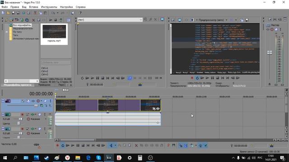Open project video properties in preview toolbar
Viewport: 289px width, 162px height.
[173, 20]
